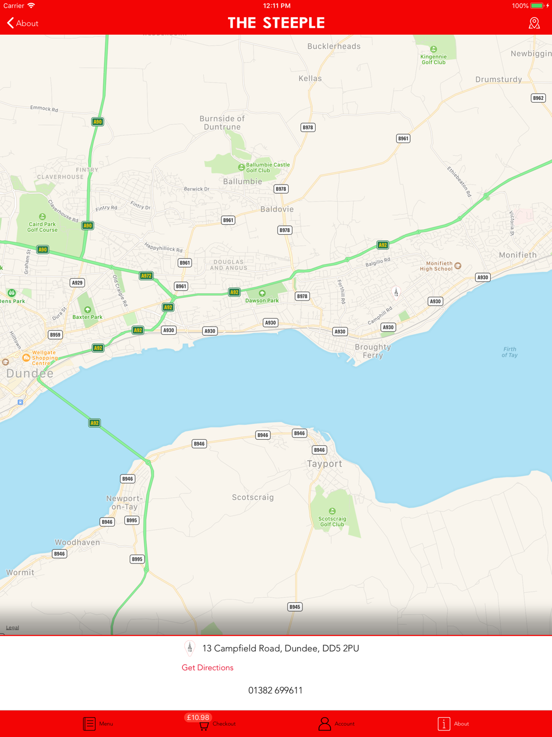This screenshot has width=552, height=737.
Task: Tap the map location pin icon in header
Action: click(534, 23)
